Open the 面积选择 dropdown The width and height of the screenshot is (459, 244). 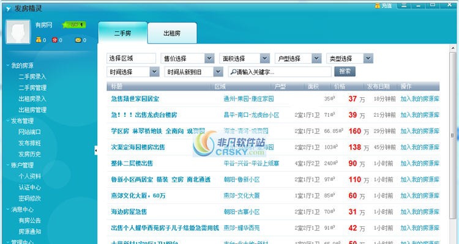coord(244,58)
